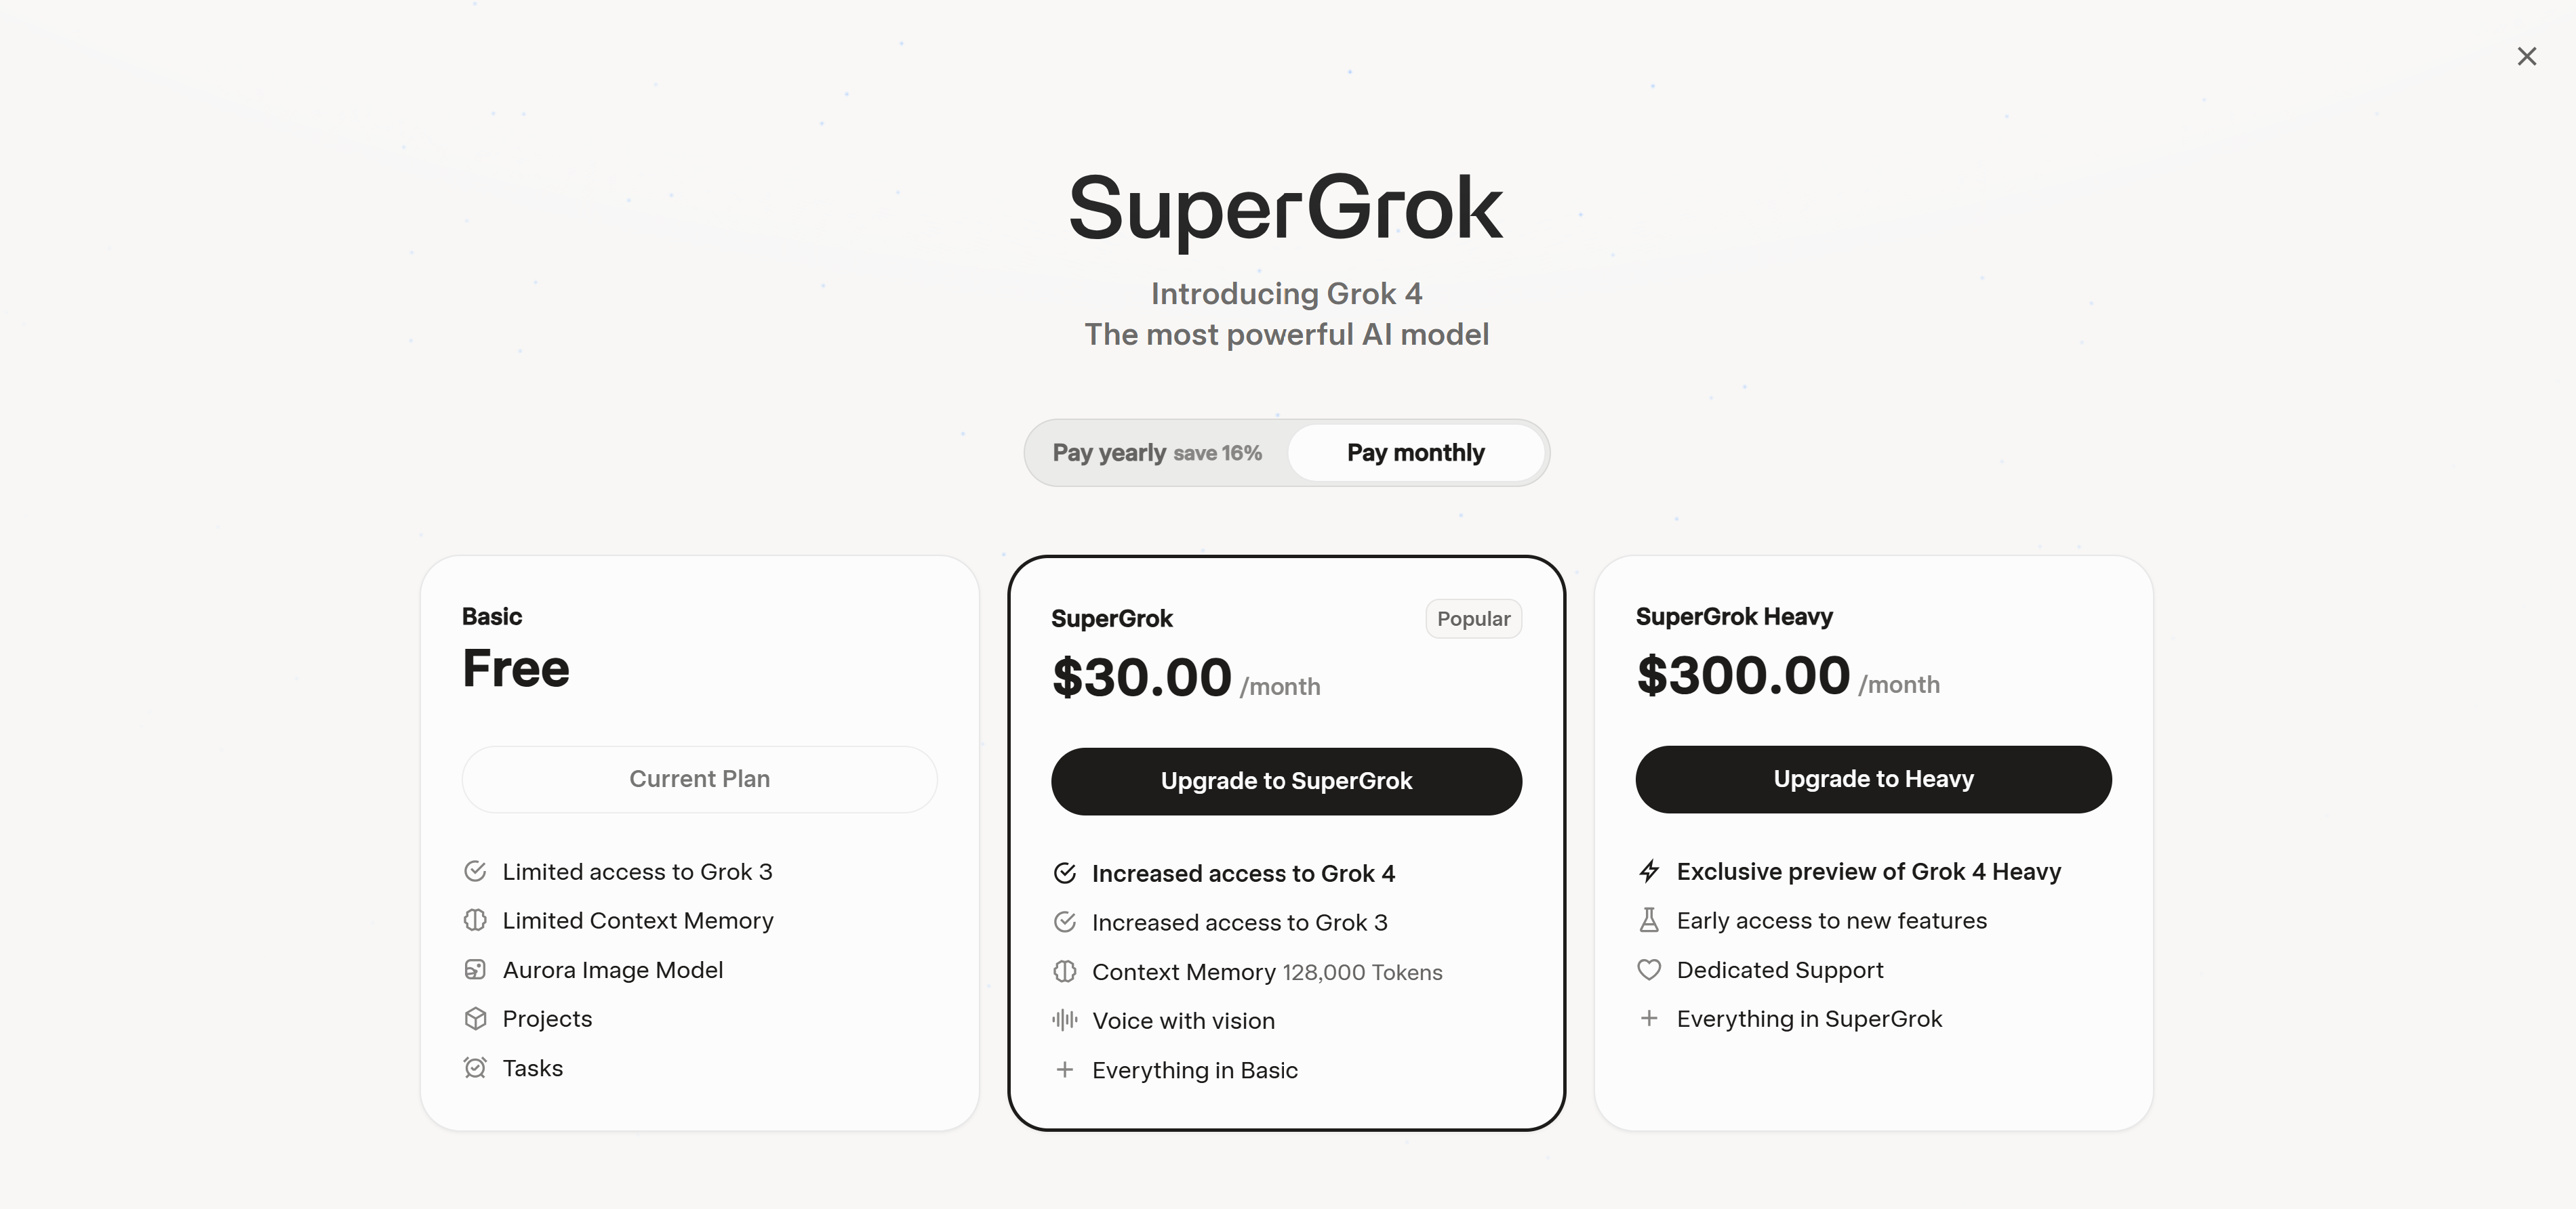The image size is (2576, 1209).
Task: Click the Aurora Image Model icon
Action: (476, 969)
